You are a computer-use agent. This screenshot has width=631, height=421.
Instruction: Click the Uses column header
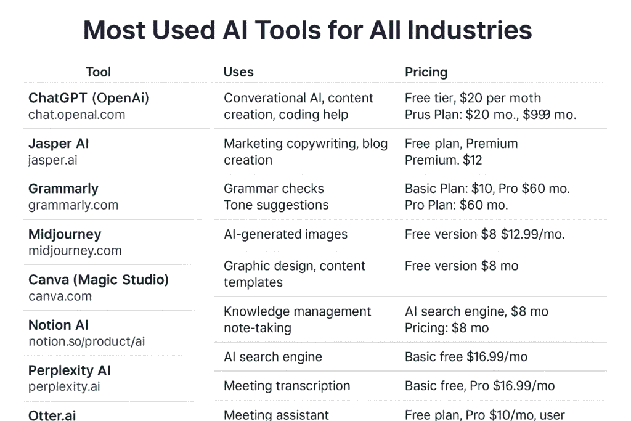tap(238, 72)
